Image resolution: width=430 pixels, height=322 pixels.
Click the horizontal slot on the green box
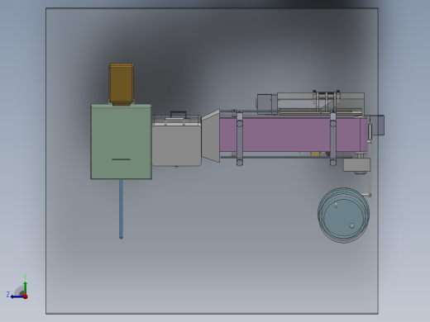click(x=121, y=159)
